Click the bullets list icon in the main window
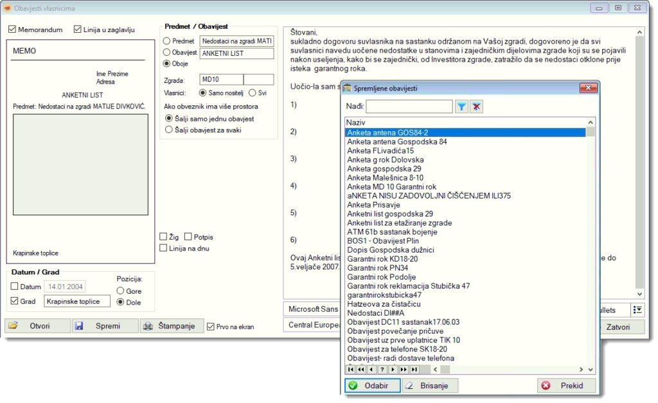Image resolution: width=658 pixels, height=403 pixels. click(x=637, y=310)
